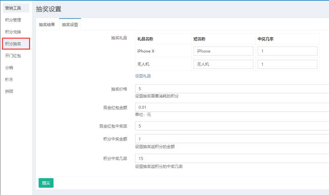Image resolution: width=329 pixels, height=195 pixels.
Task: Open 积分管理 in the sidebar
Action: click(13, 20)
